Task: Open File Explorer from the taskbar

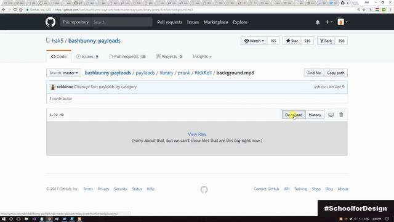Action: click(x=26, y=219)
